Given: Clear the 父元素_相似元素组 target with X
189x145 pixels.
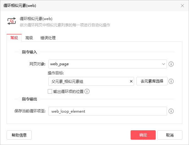Looking at the screenshot, I should [131, 81].
